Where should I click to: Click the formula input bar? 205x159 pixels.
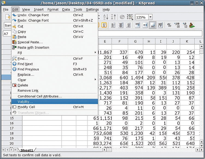tap(150, 34)
